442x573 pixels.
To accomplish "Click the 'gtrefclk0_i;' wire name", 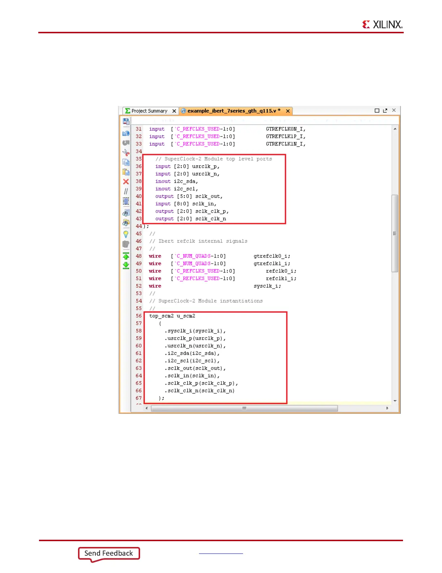I will coord(272,256).
